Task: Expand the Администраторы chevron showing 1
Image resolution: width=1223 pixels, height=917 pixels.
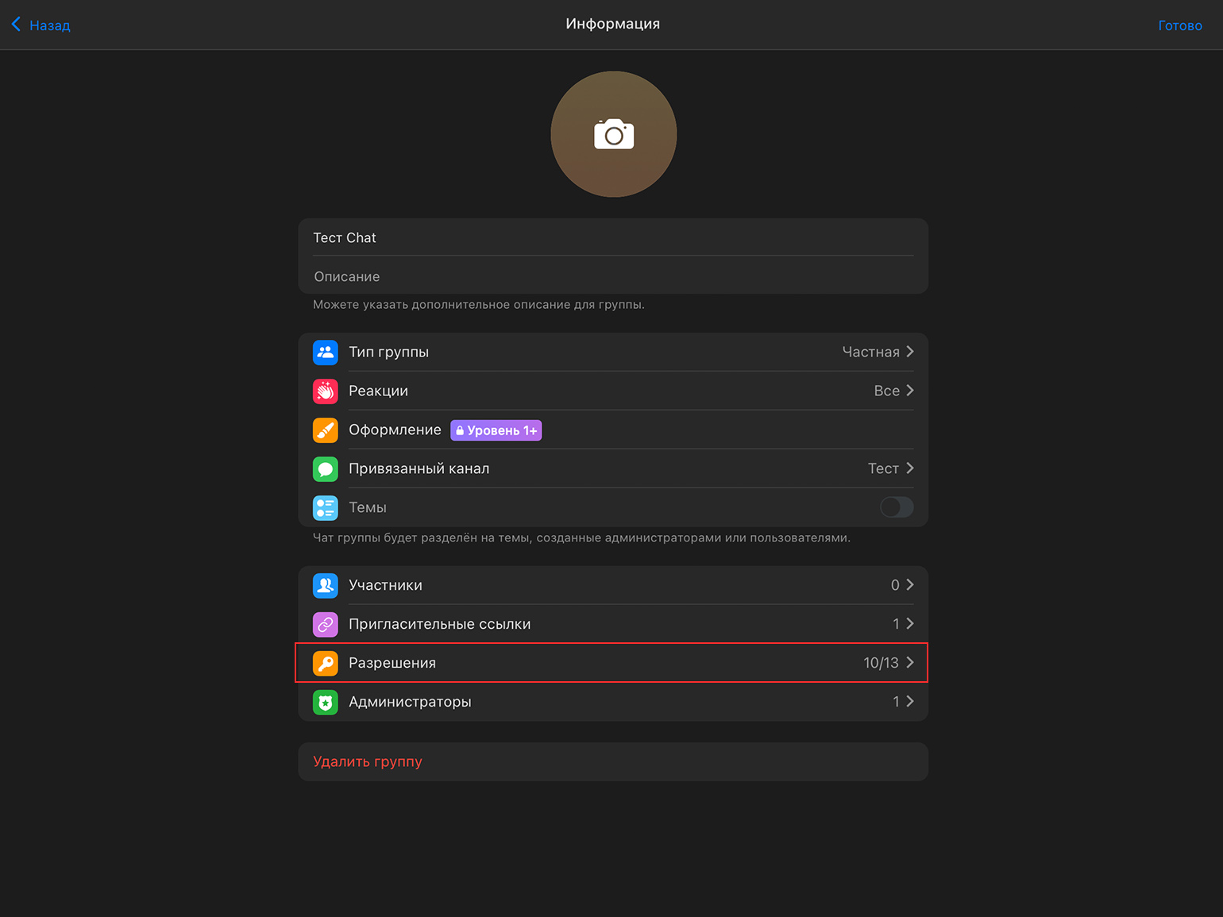Action: coord(910,702)
